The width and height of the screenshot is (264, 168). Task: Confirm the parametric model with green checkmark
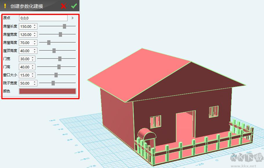[x=74, y=6]
